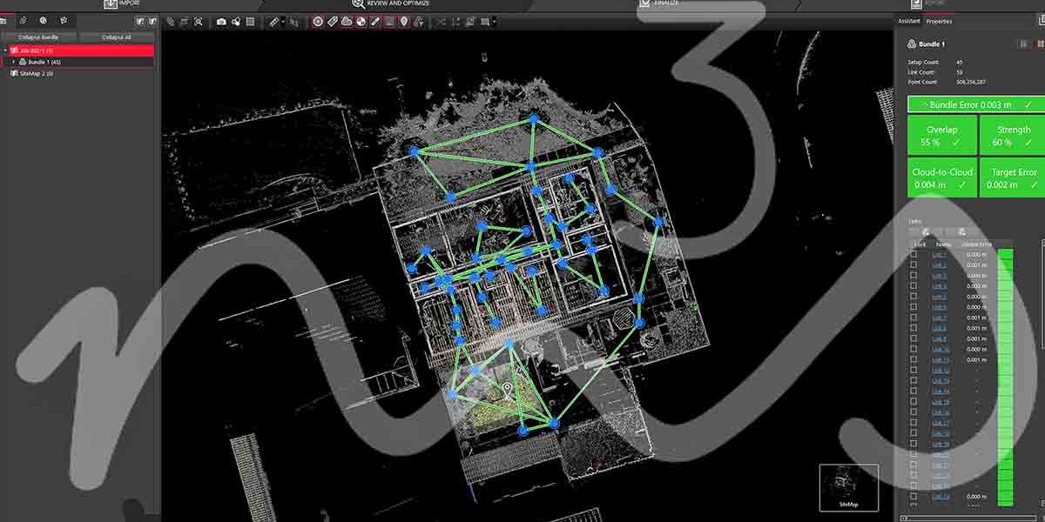
Task: Click the Bundle Error 0.003 m banner
Action: 974,104
